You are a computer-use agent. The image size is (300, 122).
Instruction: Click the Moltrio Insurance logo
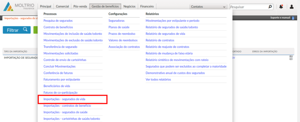point(19,7)
